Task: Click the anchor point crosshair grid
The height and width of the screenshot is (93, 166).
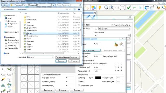Action: [x=118, y=67]
